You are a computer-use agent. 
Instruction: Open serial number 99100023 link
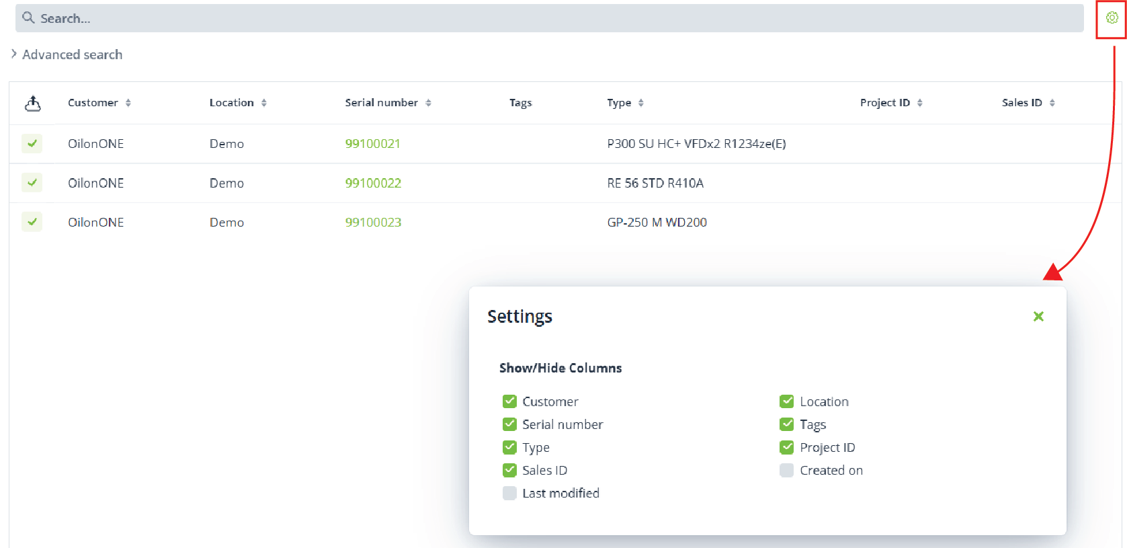[373, 222]
